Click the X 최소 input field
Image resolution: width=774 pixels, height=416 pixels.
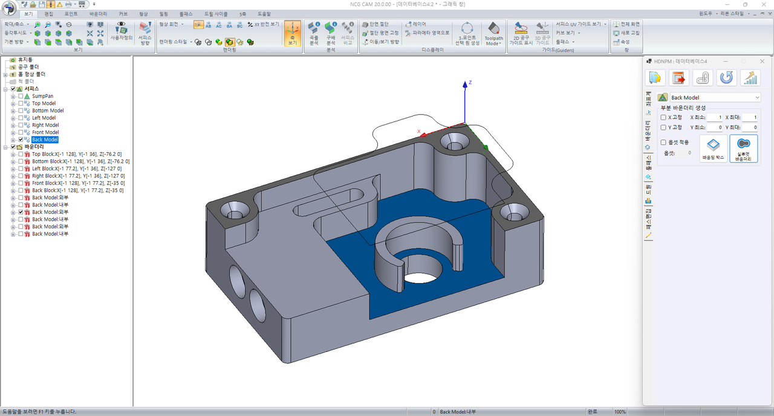point(714,118)
